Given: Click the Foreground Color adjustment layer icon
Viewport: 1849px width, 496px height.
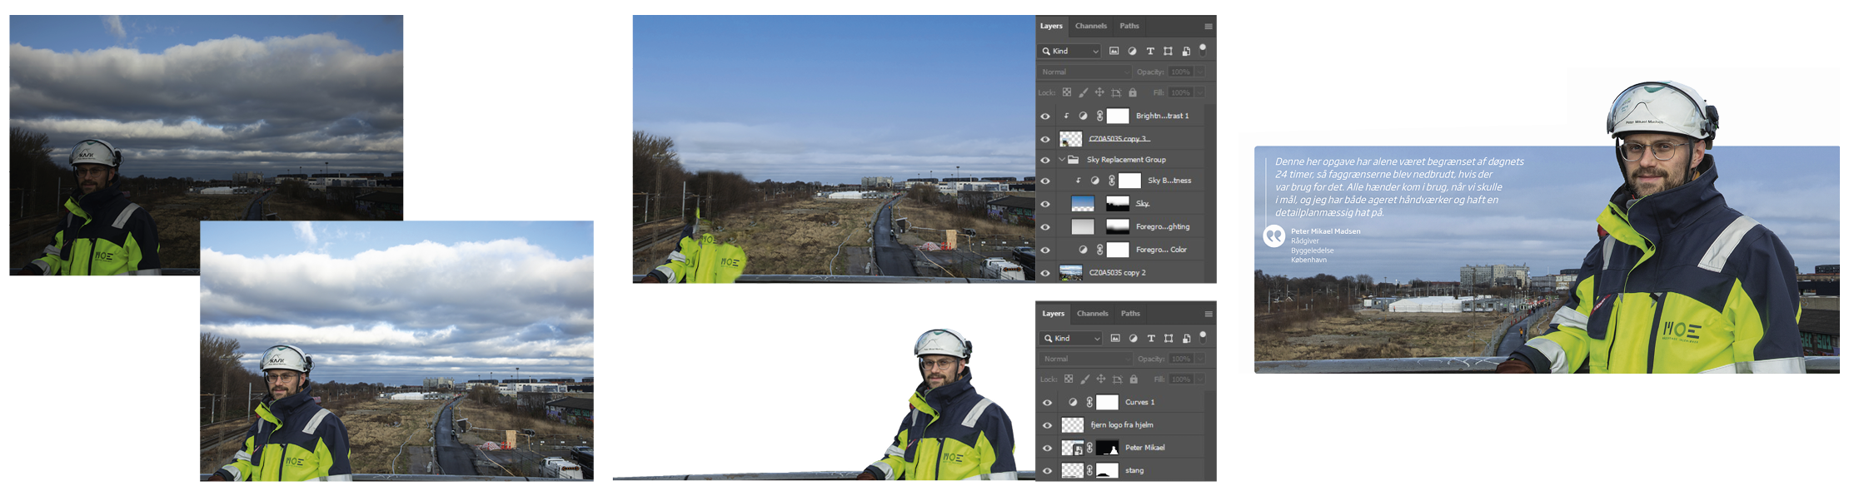Looking at the screenshot, I should pos(1083,250).
